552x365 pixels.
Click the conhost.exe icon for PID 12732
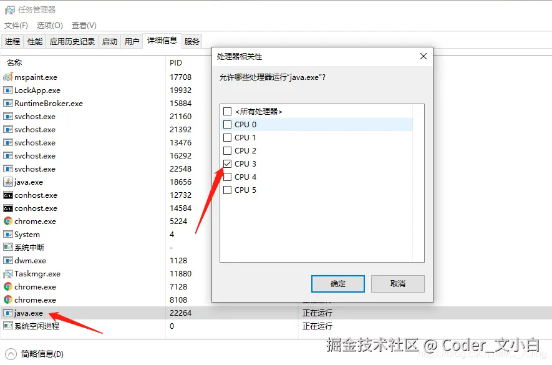[x=8, y=195]
